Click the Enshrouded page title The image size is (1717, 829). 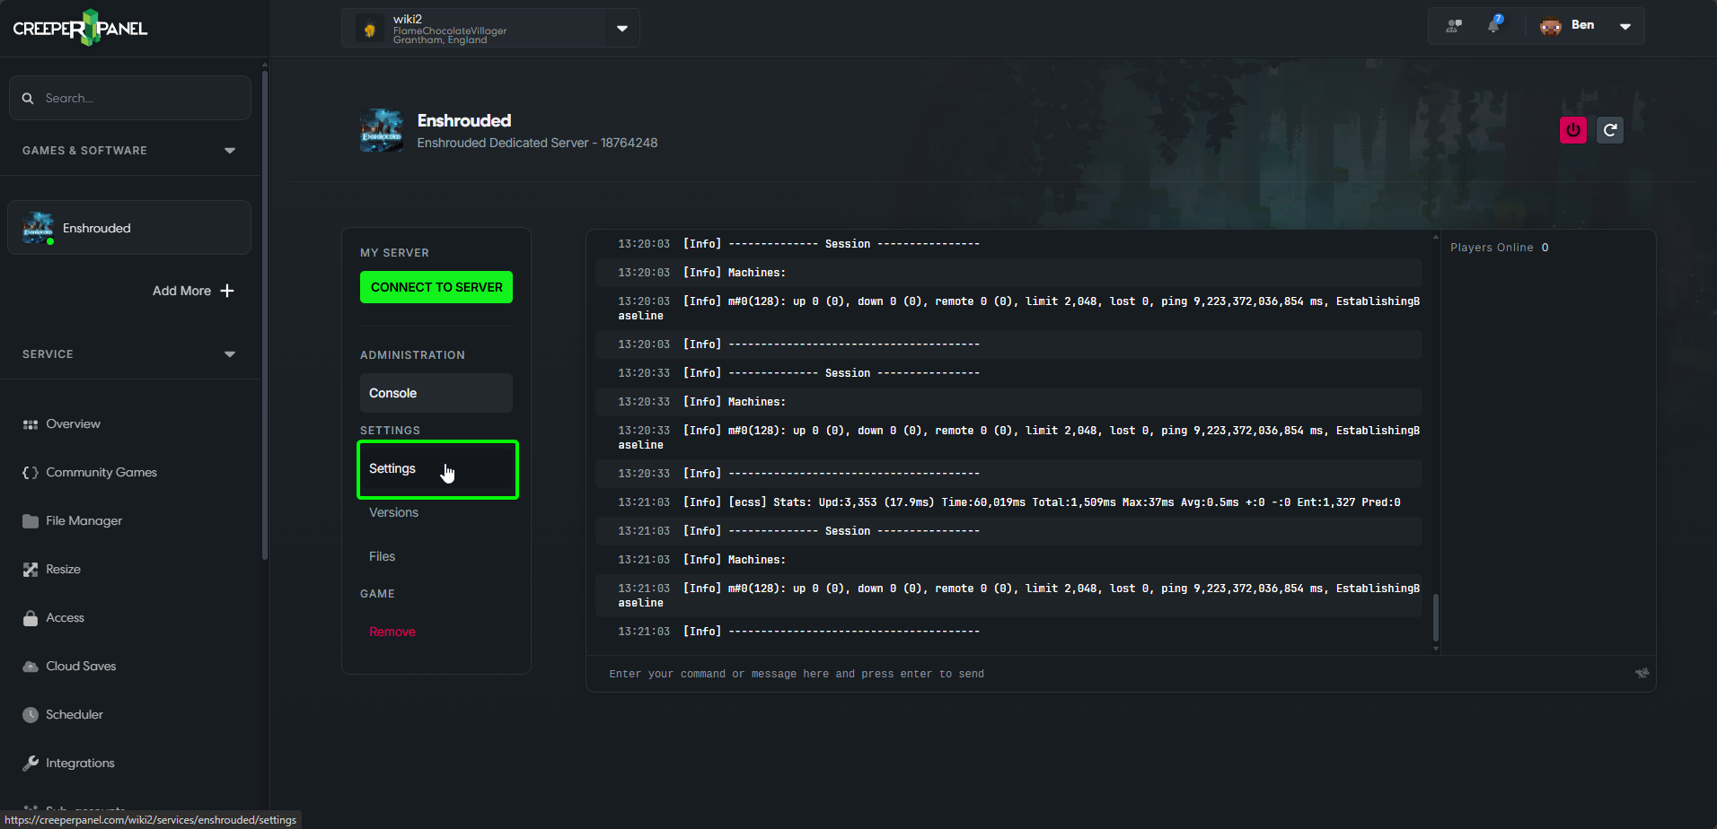464,120
